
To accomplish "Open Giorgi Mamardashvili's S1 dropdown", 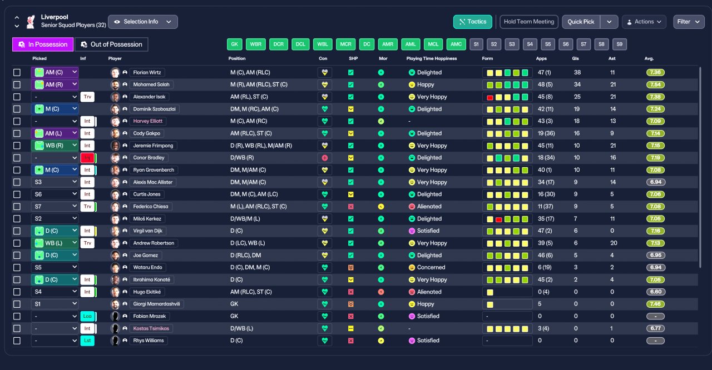I will 55,304.
